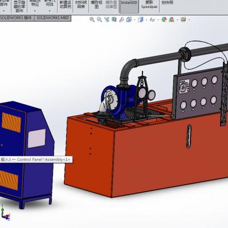The height and width of the screenshot is (228, 228).
Task: Click the 材料明细表 toolbar button
Action: tap(81, 5)
